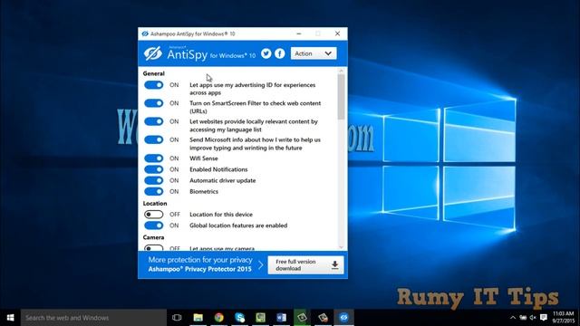Open the Action dropdown menu
Screen dimensions: 580x326
pyautogui.click(x=314, y=53)
